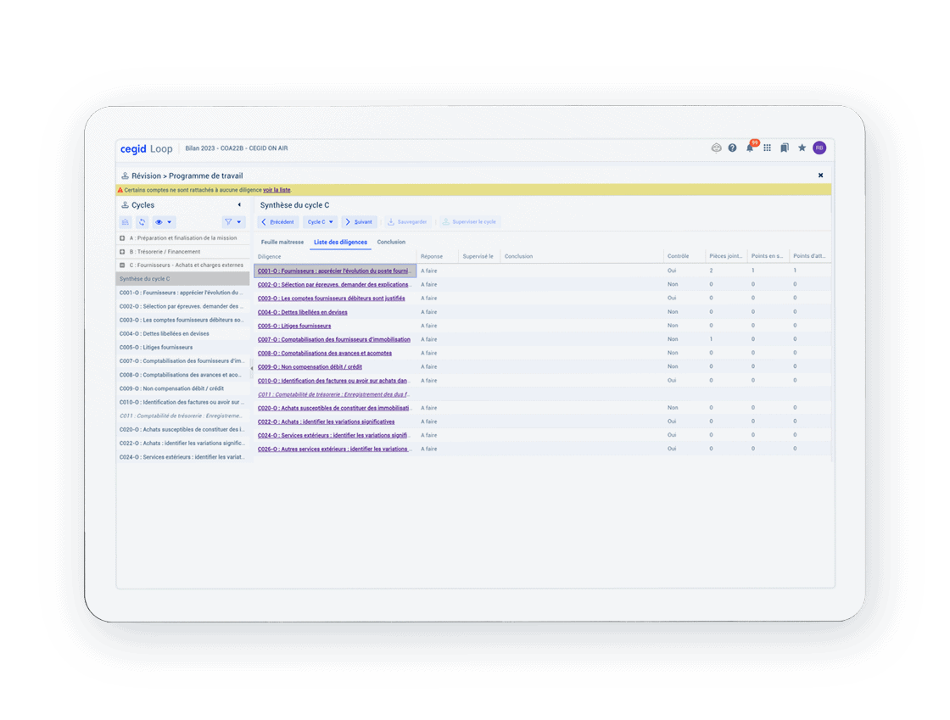Open the apps grid launcher

click(768, 148)
